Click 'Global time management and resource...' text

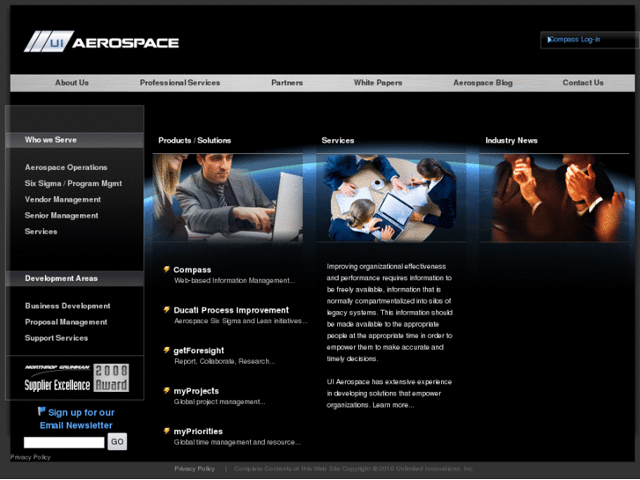click(x=237, y=442)
